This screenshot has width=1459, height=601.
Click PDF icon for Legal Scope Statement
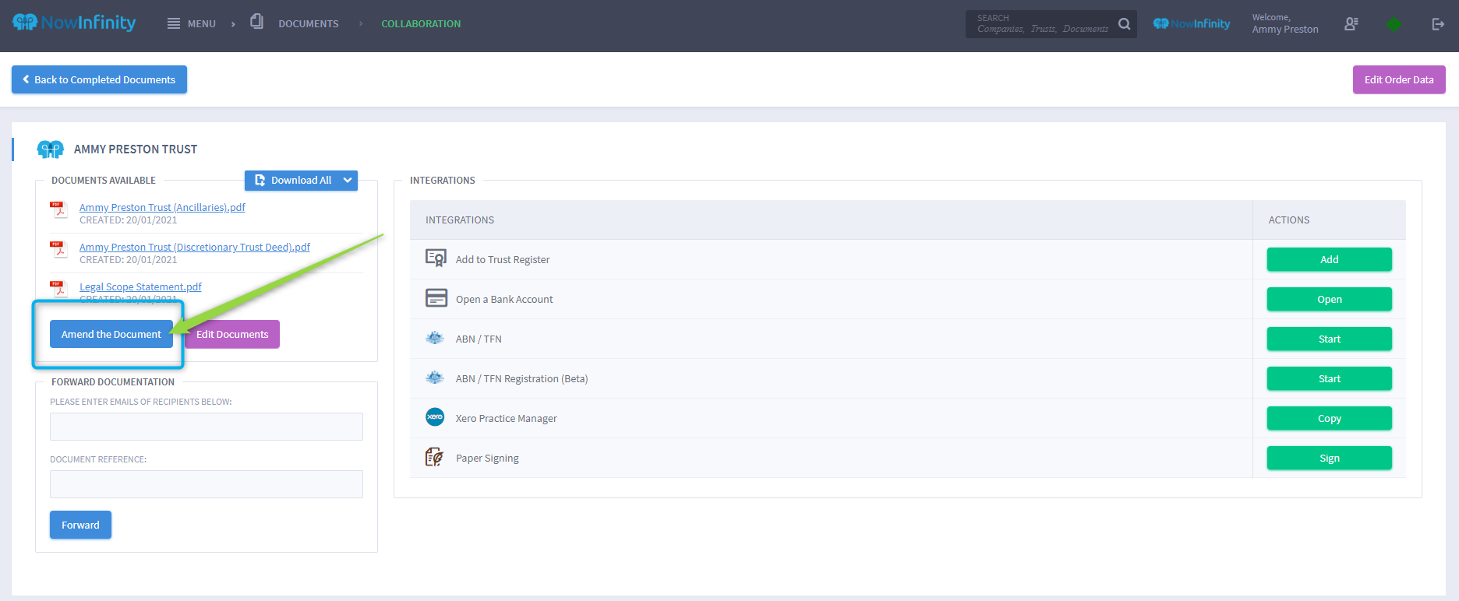(58, 289)
